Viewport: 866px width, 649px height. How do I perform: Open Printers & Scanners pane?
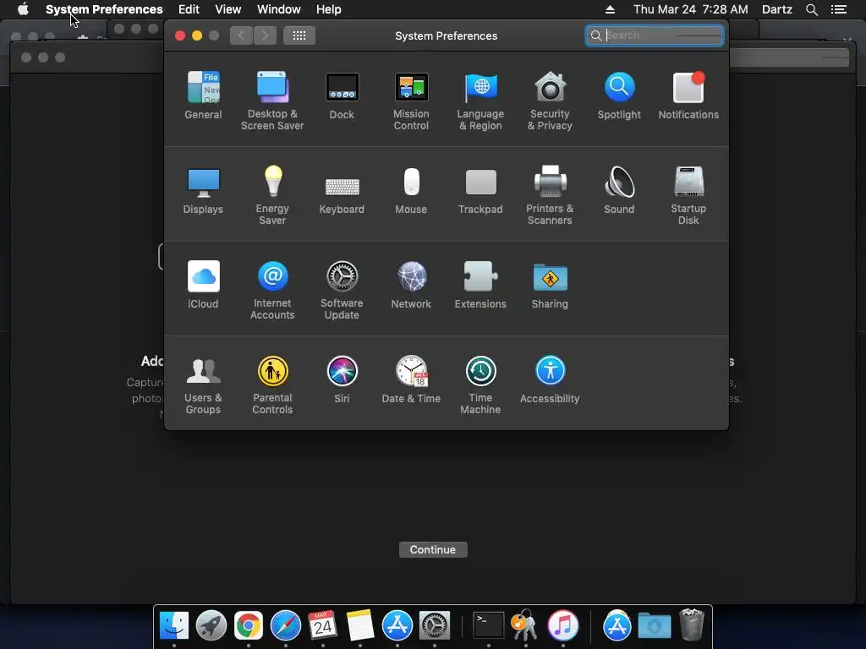click(550, 195)
